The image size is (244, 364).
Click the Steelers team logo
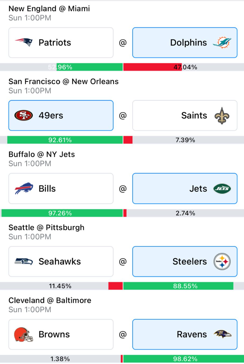(x=222, y=261)
